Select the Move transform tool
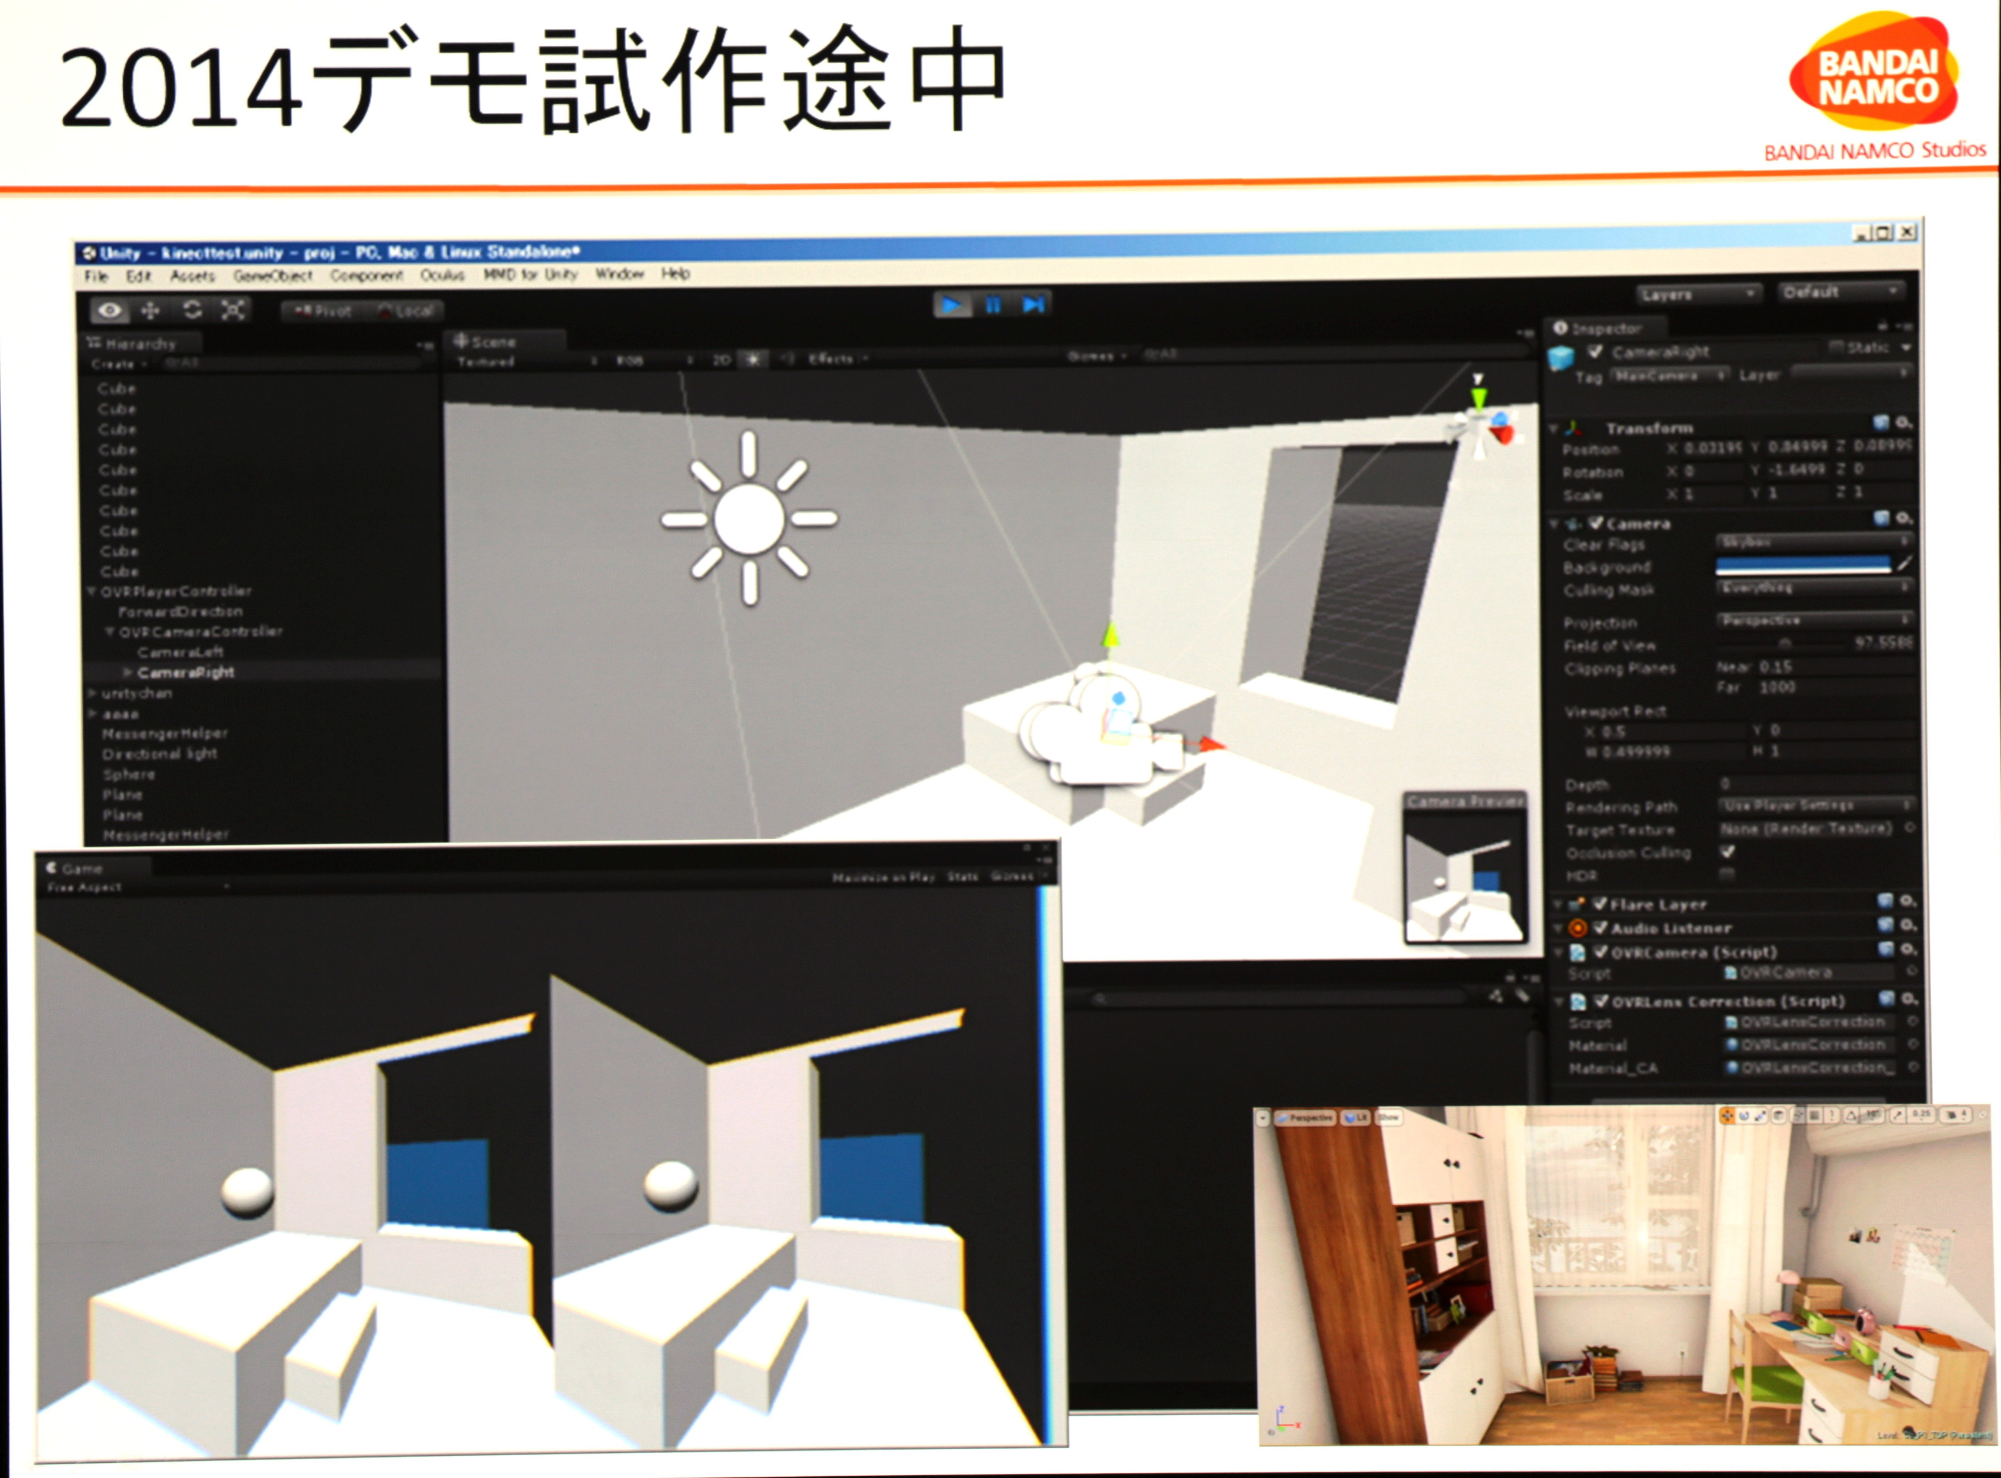The width and height of the screenshot is (2001, 1478). (x=150, y=310)
